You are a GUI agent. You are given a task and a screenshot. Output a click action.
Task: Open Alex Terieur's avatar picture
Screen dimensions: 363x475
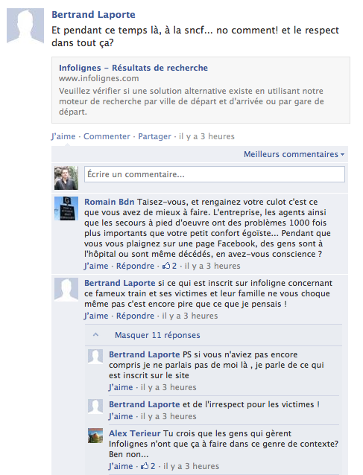[x=95, y=436]
